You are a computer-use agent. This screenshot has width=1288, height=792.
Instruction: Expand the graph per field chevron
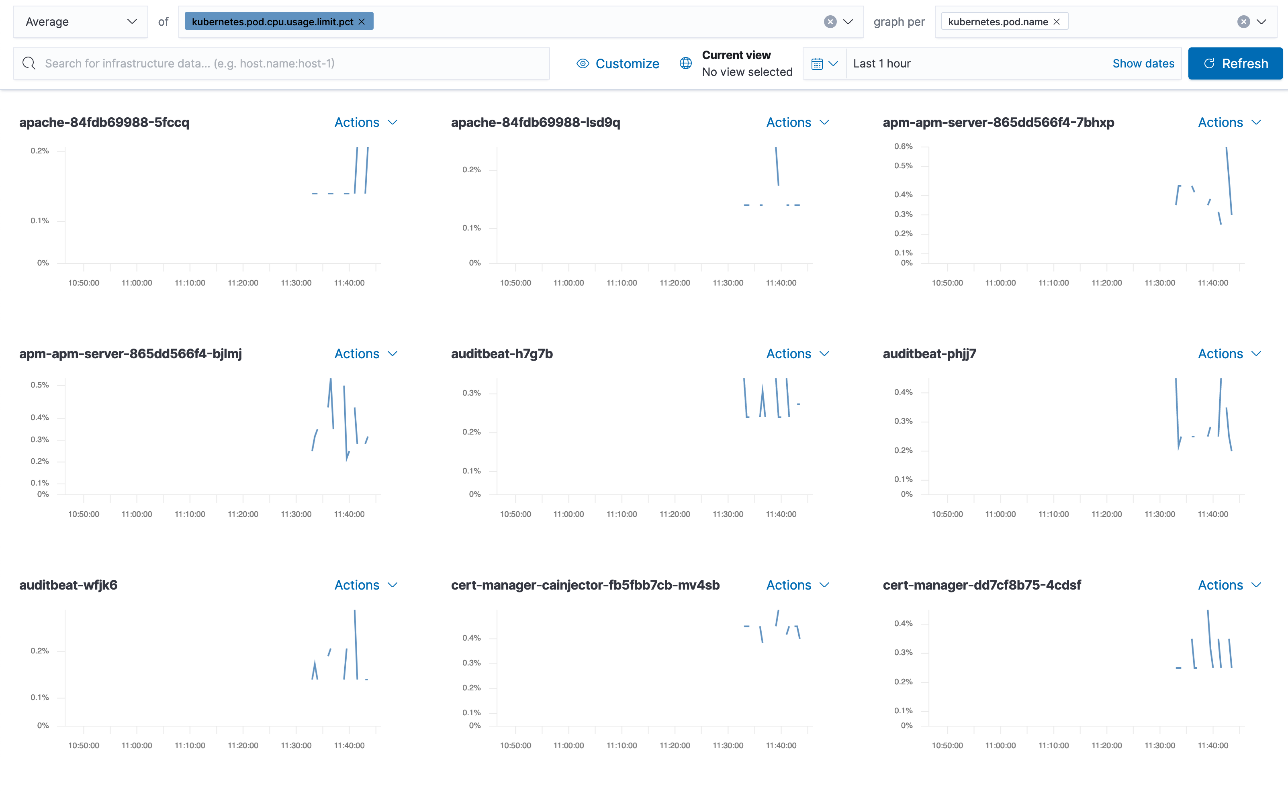coord(1261,21)
